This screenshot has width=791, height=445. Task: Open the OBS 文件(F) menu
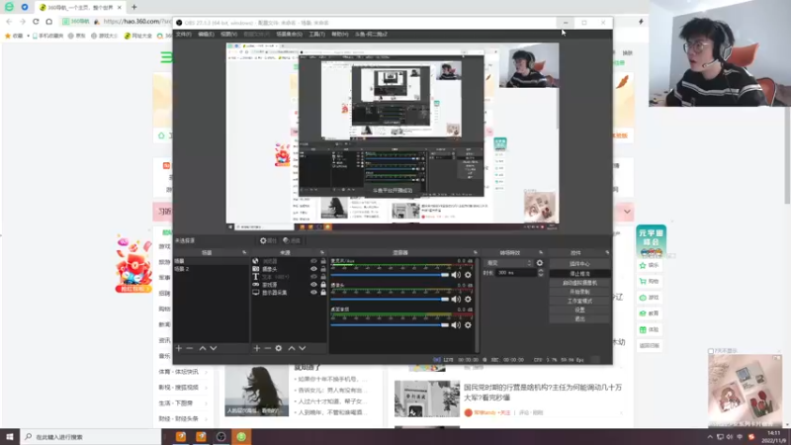(x=184, y=35)
